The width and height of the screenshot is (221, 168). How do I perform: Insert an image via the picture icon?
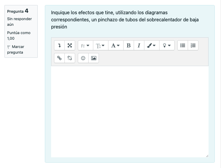pyautogui.click(x=94, y=58)
